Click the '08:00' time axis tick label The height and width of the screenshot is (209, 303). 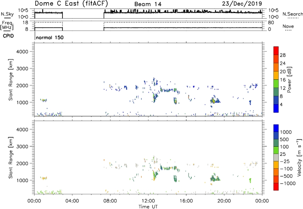110,201
